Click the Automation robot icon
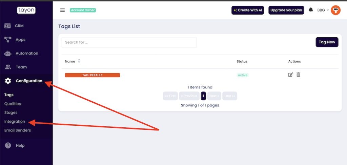This screenshot has width=347, height=165. [x=8, y=53]
